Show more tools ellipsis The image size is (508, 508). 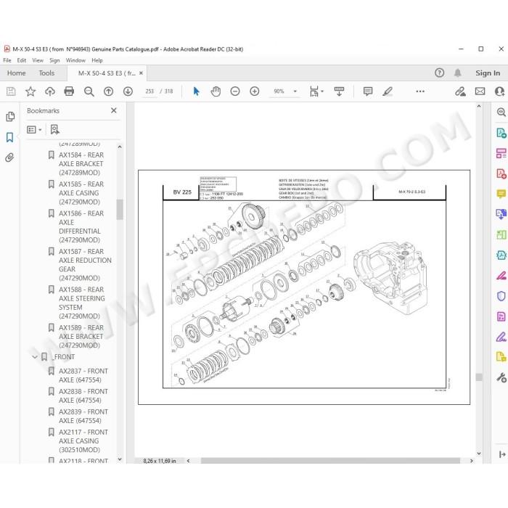coord(420,91)
